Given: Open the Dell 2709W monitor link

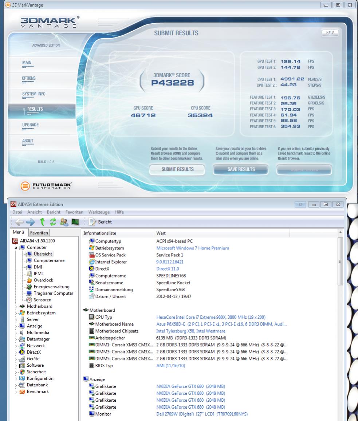Looking at the screenshot, I should [x=202, y=414].
